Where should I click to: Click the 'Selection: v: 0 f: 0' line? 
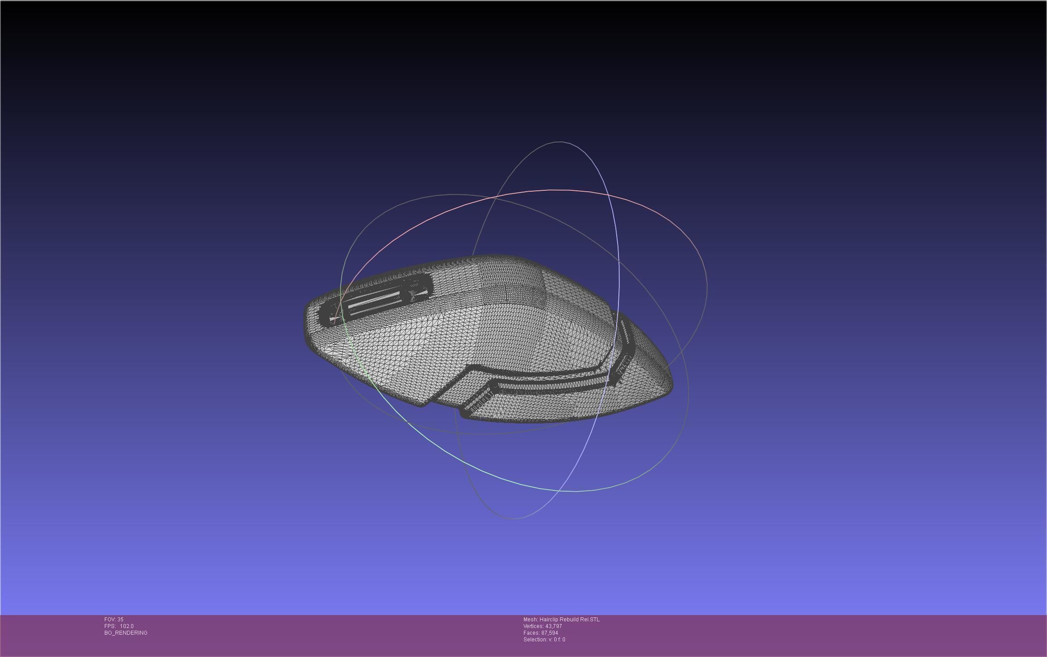pyautogui.click(x=544, y=640)
